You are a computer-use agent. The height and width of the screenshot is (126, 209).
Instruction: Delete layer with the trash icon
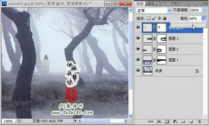click(199, 121)
